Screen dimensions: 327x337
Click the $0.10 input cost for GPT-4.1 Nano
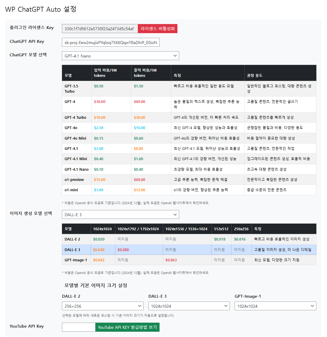(x=99, y=169)
